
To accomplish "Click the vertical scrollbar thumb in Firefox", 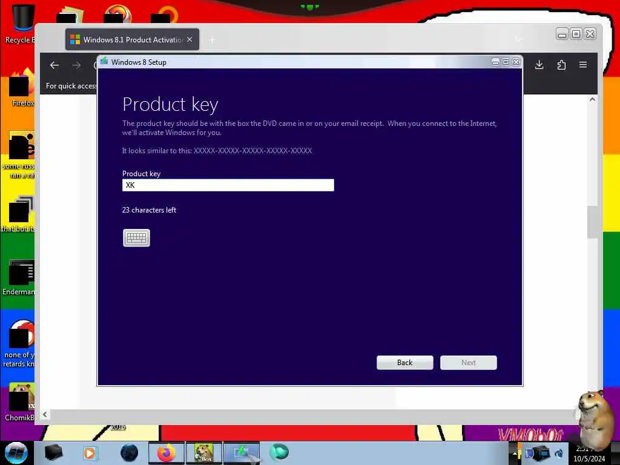I will coord(592,222).
